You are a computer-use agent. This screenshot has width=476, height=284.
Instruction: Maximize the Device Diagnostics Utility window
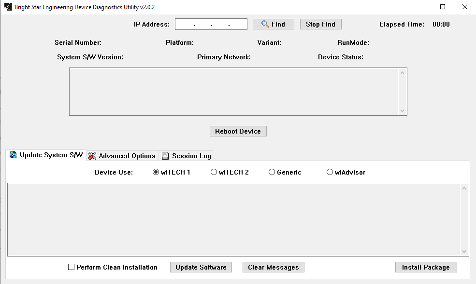tap(443, 7)
